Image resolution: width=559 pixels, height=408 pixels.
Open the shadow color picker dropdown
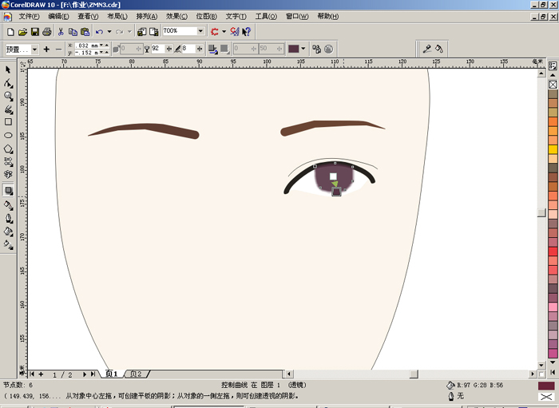pyautogui.click(x=302, y=49)
